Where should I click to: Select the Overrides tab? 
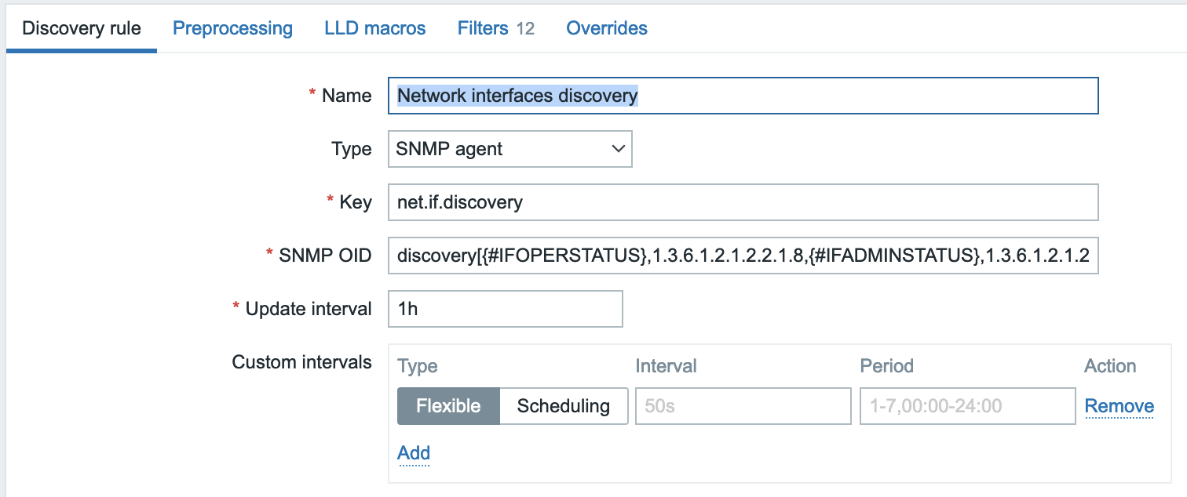[x=607, y=29]
